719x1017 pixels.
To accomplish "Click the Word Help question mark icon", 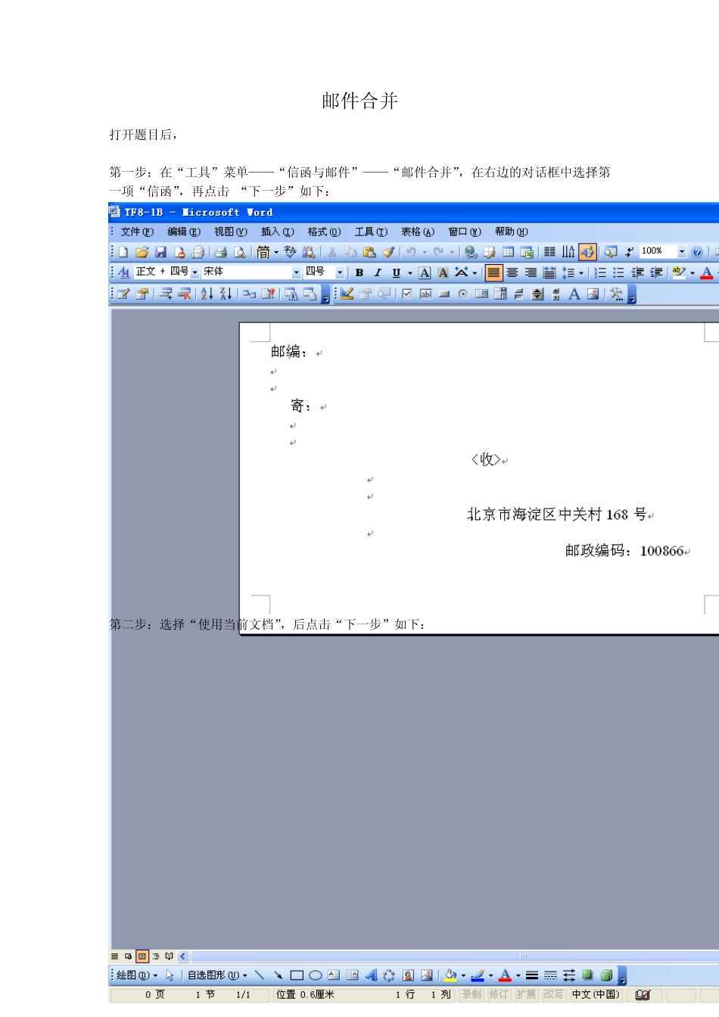I will tap(697, 252).
